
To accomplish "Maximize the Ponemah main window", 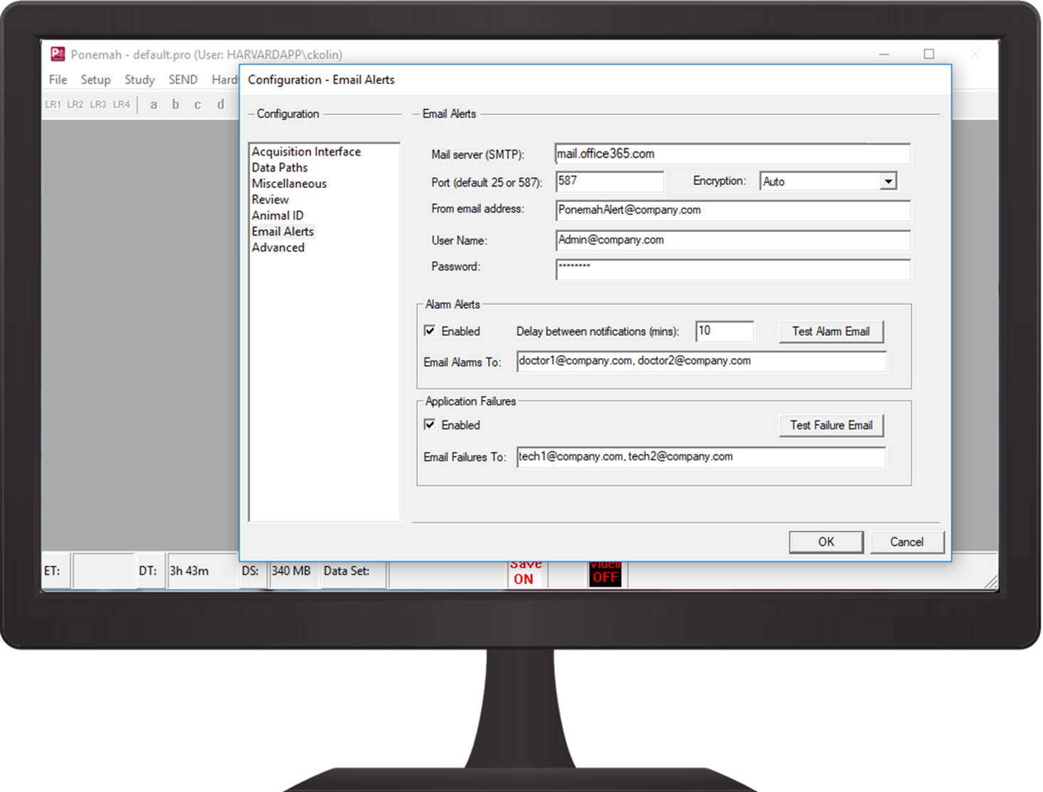I will pos(929,54).
